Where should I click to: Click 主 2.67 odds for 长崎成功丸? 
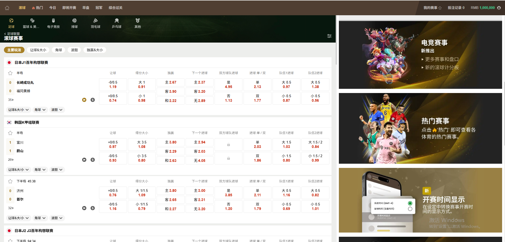click(x=171, y=83)
